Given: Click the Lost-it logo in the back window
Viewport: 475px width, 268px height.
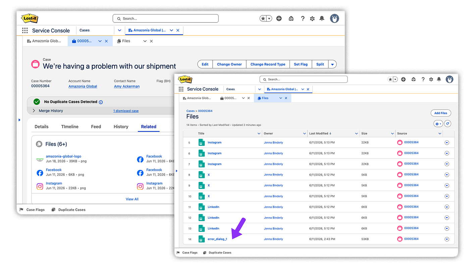Looking at the screenshot, I should (x=30, y=18).
